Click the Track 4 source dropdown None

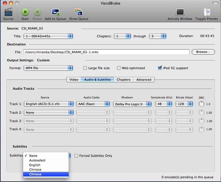coord(49,129)
